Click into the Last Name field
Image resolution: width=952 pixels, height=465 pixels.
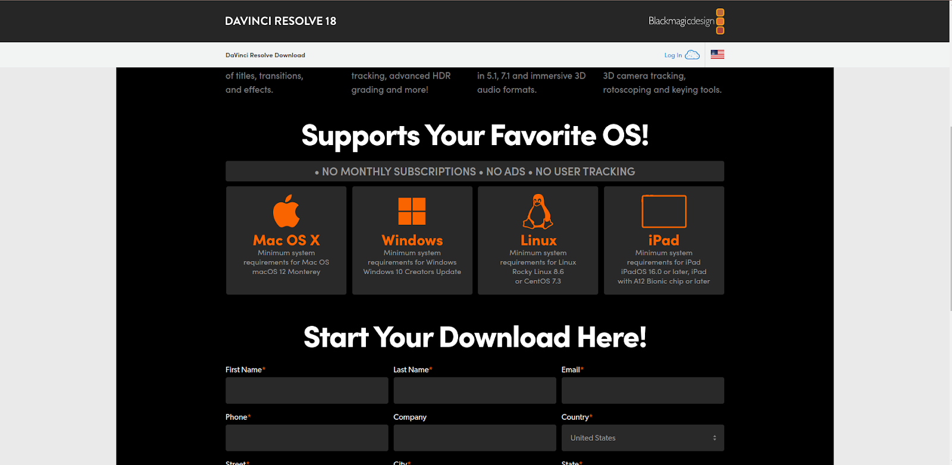[475, 391]
